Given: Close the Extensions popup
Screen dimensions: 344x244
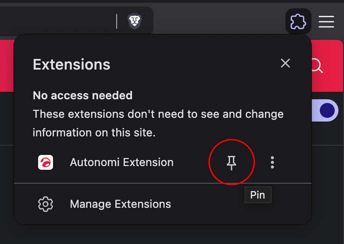Looking at the screenshot, I should click(x=285, y=64).
